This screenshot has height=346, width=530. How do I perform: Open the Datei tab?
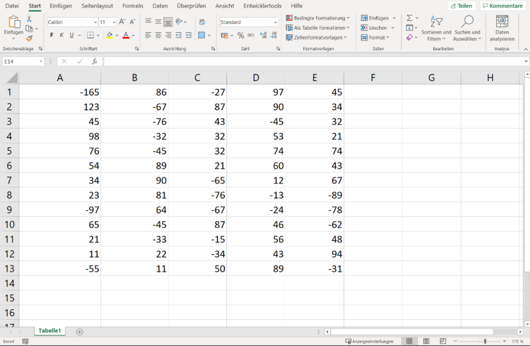pos(12,6)
